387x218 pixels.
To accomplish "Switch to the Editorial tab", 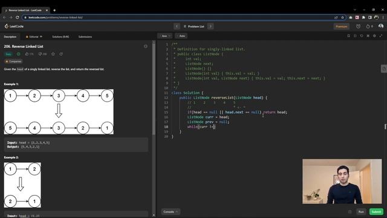I will click(x=34, y=36).
